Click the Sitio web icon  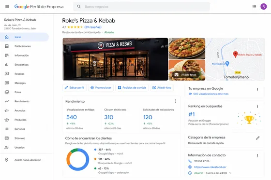7,138
